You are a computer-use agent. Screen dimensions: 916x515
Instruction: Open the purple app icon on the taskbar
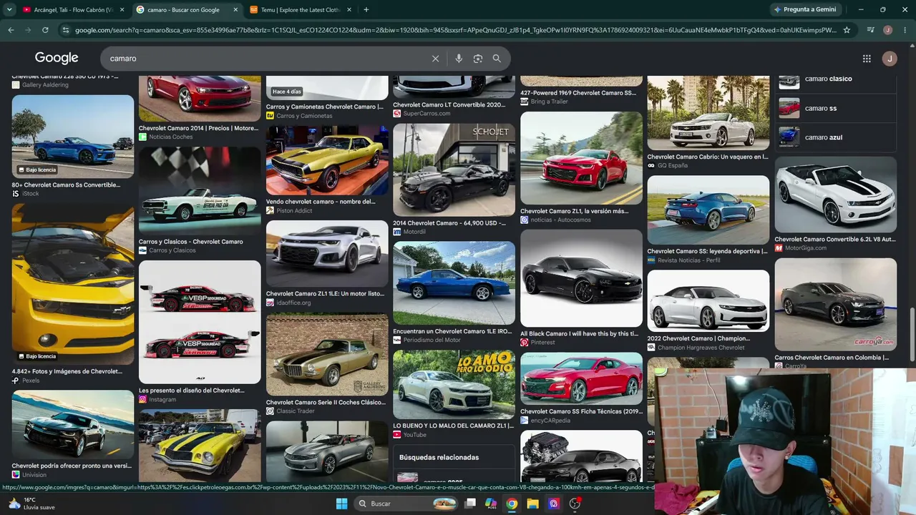(x=553, y=504)
